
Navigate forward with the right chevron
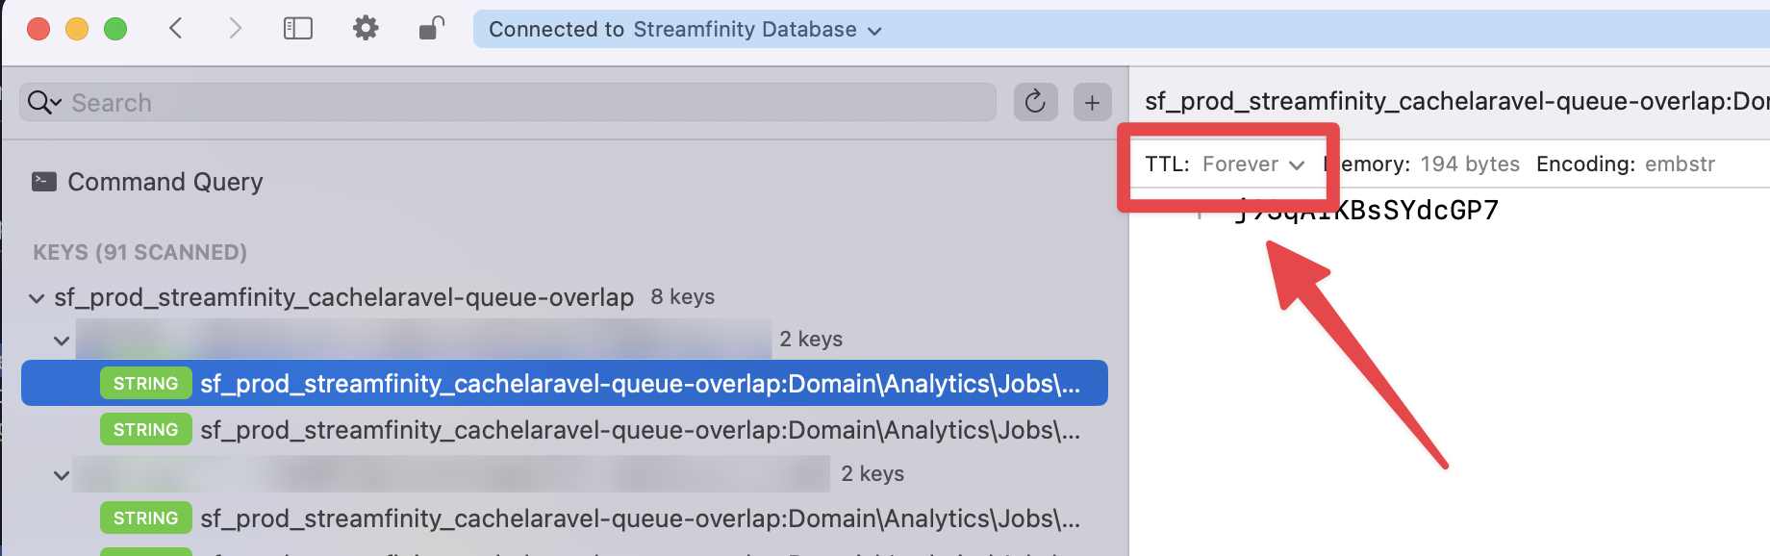tap(235, 29)
